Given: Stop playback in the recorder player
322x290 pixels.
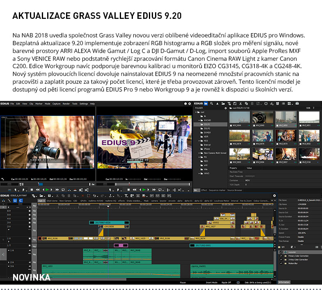Looking at the screenshot, I should point(128,190).
